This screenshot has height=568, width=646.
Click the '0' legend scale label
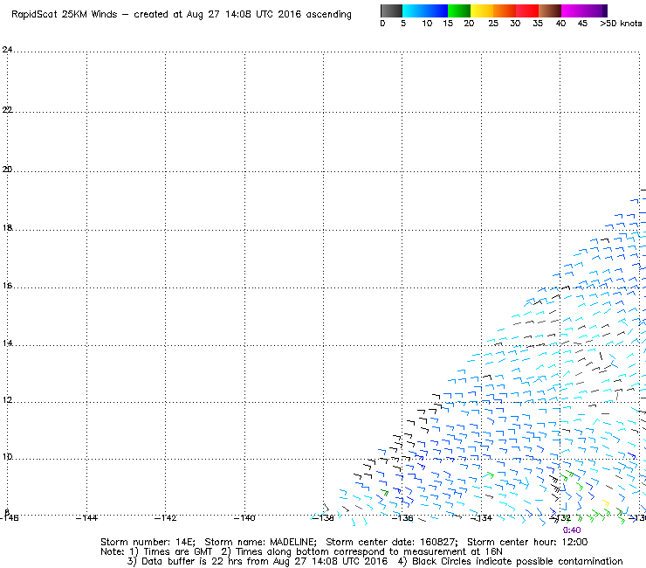point(382,24)
